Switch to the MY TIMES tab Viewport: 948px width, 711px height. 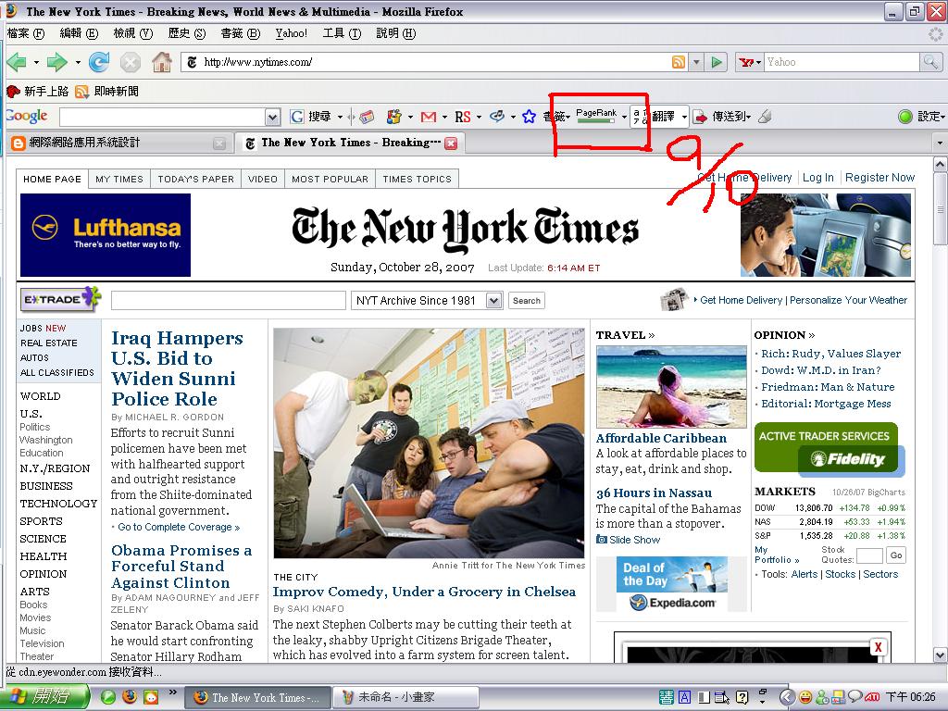[x=119, y=179]
